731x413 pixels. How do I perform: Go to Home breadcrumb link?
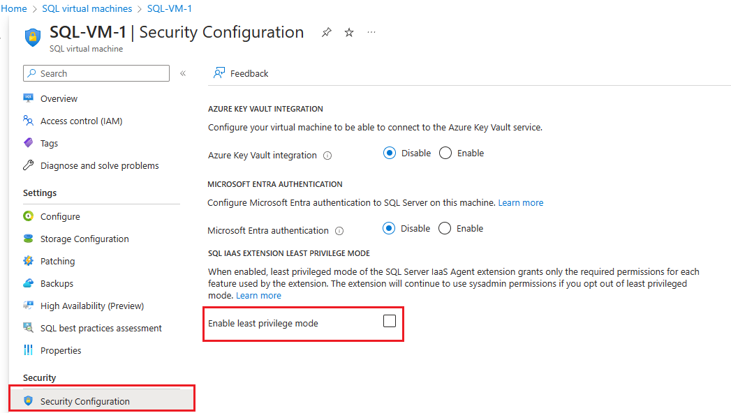15,8
